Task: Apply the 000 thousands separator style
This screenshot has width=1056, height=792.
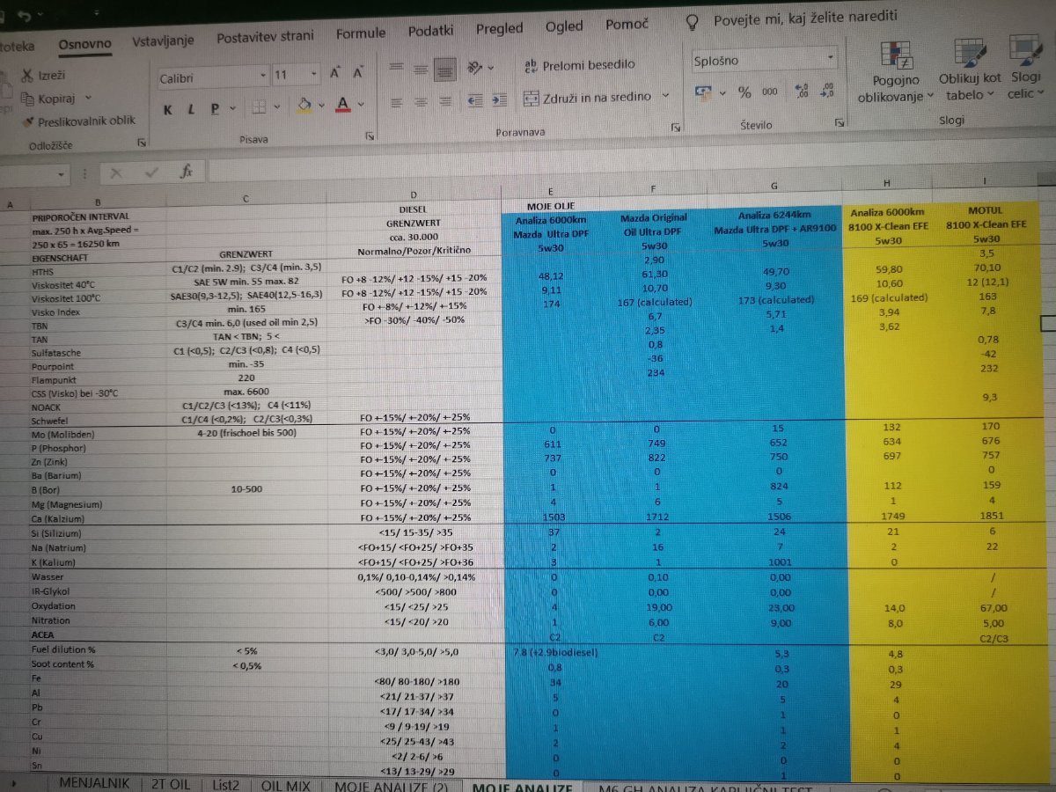Action: pyautogui.click(x=770, y=92)
